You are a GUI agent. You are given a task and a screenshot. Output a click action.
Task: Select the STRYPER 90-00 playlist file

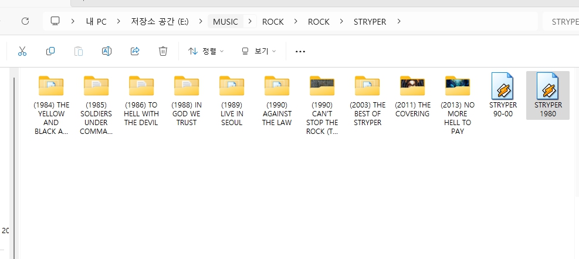coord(503,96)
